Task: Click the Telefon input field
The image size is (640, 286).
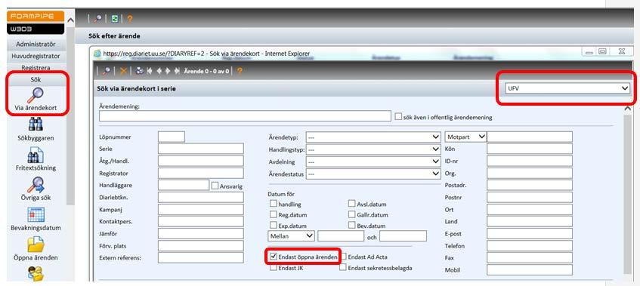Action: [530, 246]
